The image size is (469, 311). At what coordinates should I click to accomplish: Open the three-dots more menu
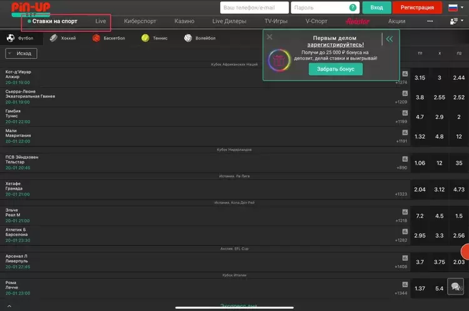click(x=430, y=21)
